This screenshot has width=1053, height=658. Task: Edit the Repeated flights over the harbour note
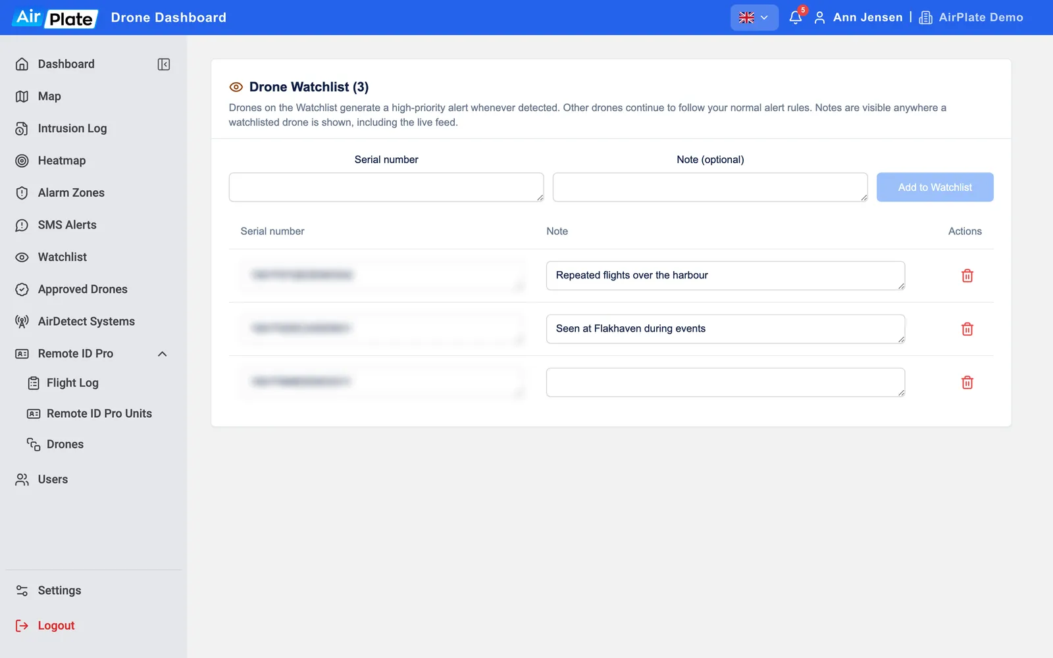725,276
